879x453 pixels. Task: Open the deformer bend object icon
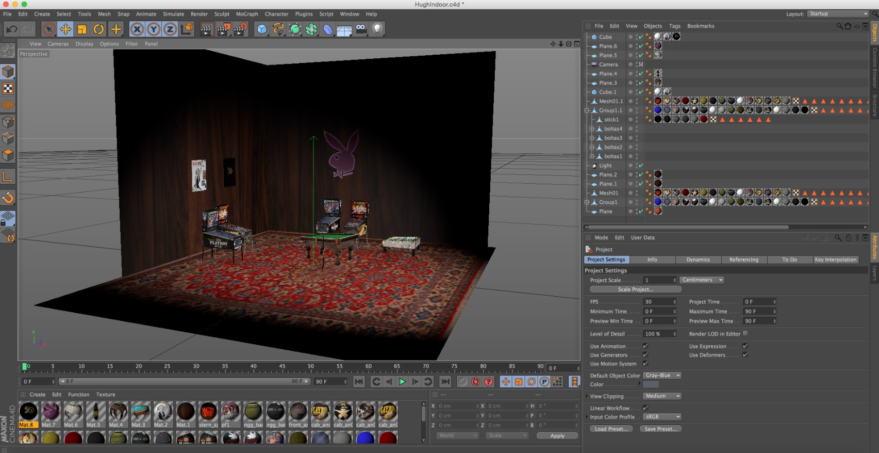tap(328, 29)
